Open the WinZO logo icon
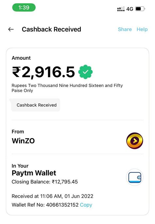 pyautogui.click(x=135, y=141)
